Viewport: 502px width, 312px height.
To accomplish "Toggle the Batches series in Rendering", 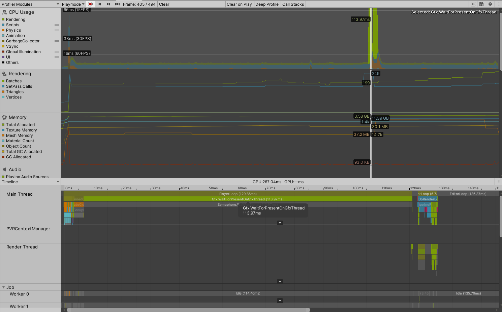I will pyautogui.click(x=3, y=81).
